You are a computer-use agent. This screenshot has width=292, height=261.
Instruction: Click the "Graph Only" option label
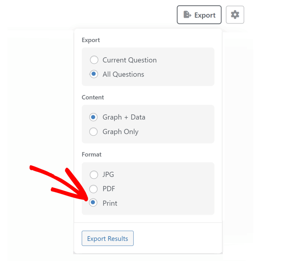(120, 132)
